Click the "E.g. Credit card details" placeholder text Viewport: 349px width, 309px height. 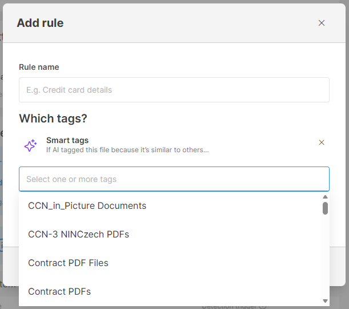[69, 90]
